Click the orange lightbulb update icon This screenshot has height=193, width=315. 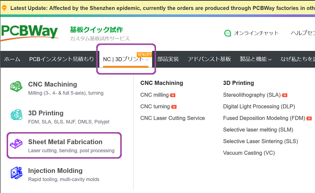(x=4, y=8)
